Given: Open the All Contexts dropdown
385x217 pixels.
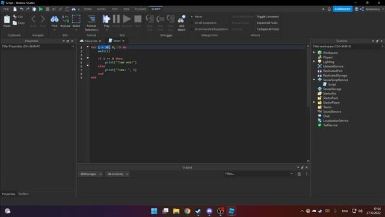Looking at the screenshot, I should (x=117, y=174).
